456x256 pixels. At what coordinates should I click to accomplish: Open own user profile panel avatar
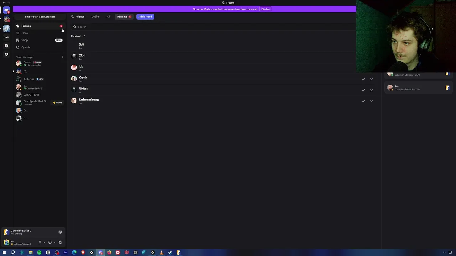(x=6, y=242)
